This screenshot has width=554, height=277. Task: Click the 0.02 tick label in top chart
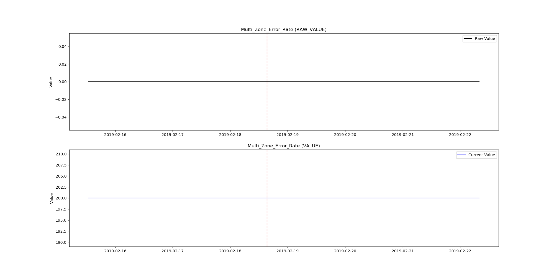(62, 64)
